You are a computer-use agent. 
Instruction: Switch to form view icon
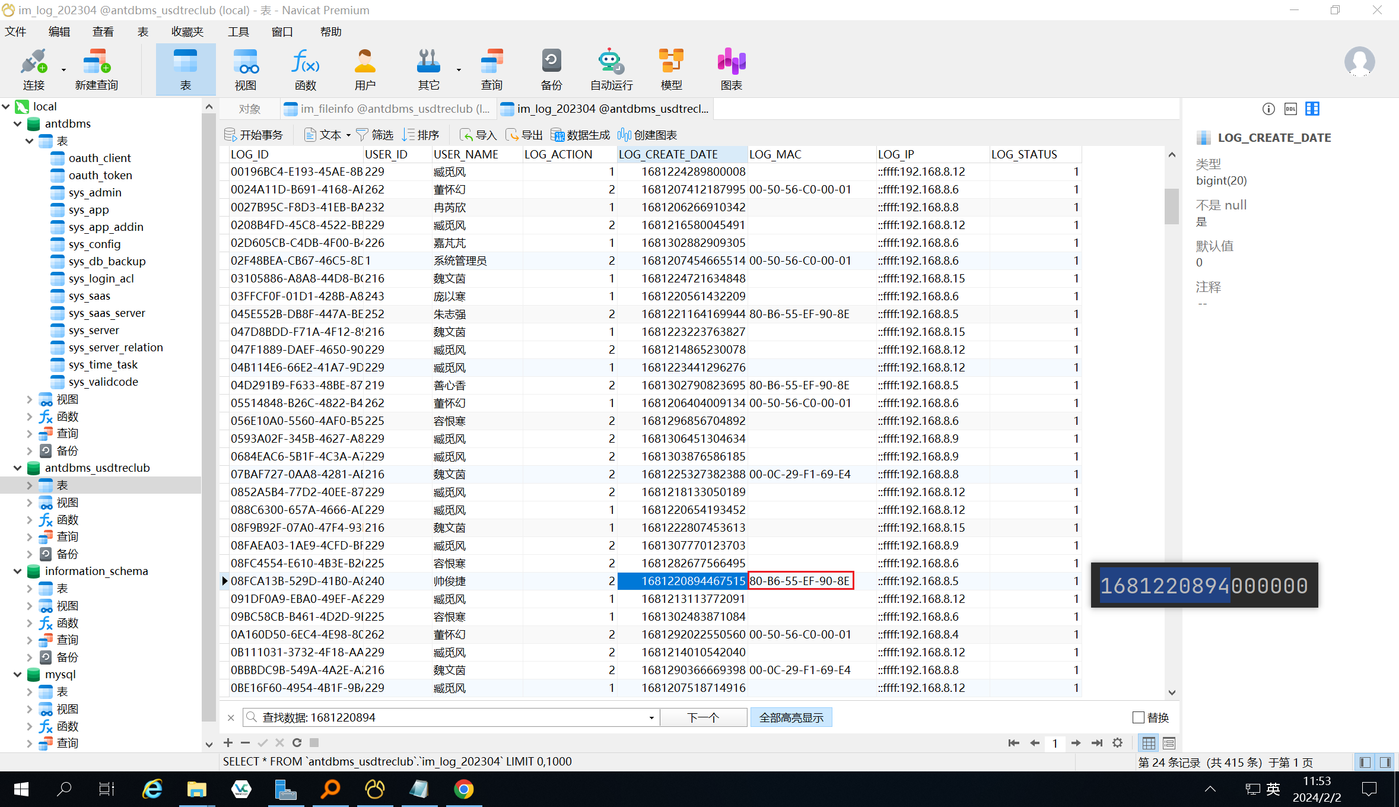[1169, 742]
